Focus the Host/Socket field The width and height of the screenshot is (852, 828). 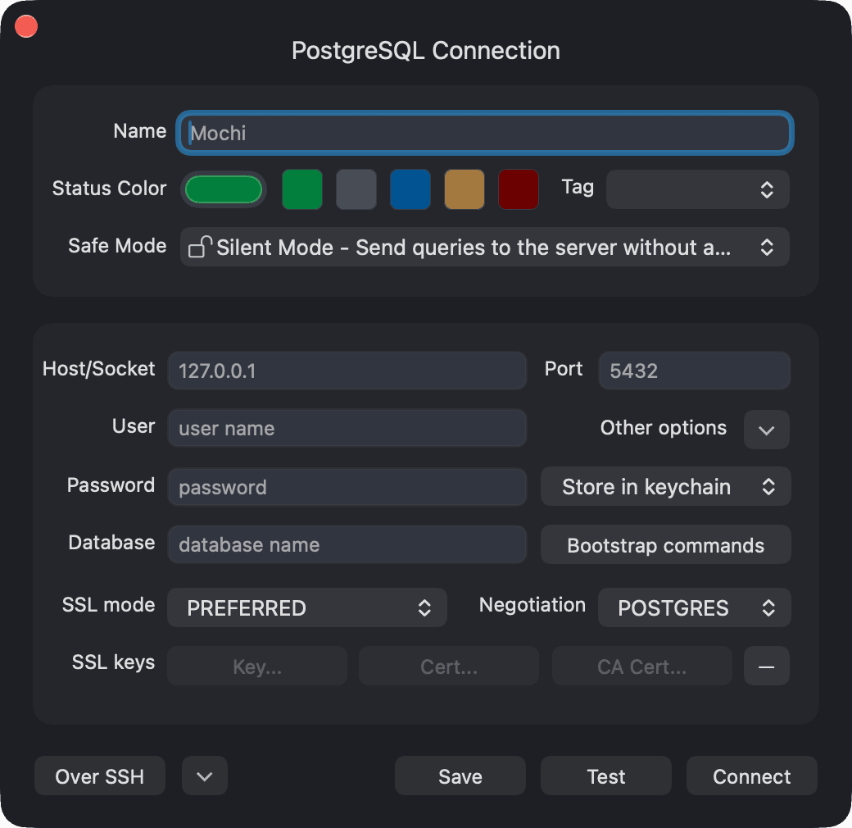(x=347, y=371)
